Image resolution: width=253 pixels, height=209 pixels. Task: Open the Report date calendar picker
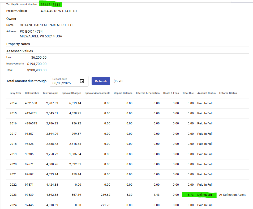point(82,81)
